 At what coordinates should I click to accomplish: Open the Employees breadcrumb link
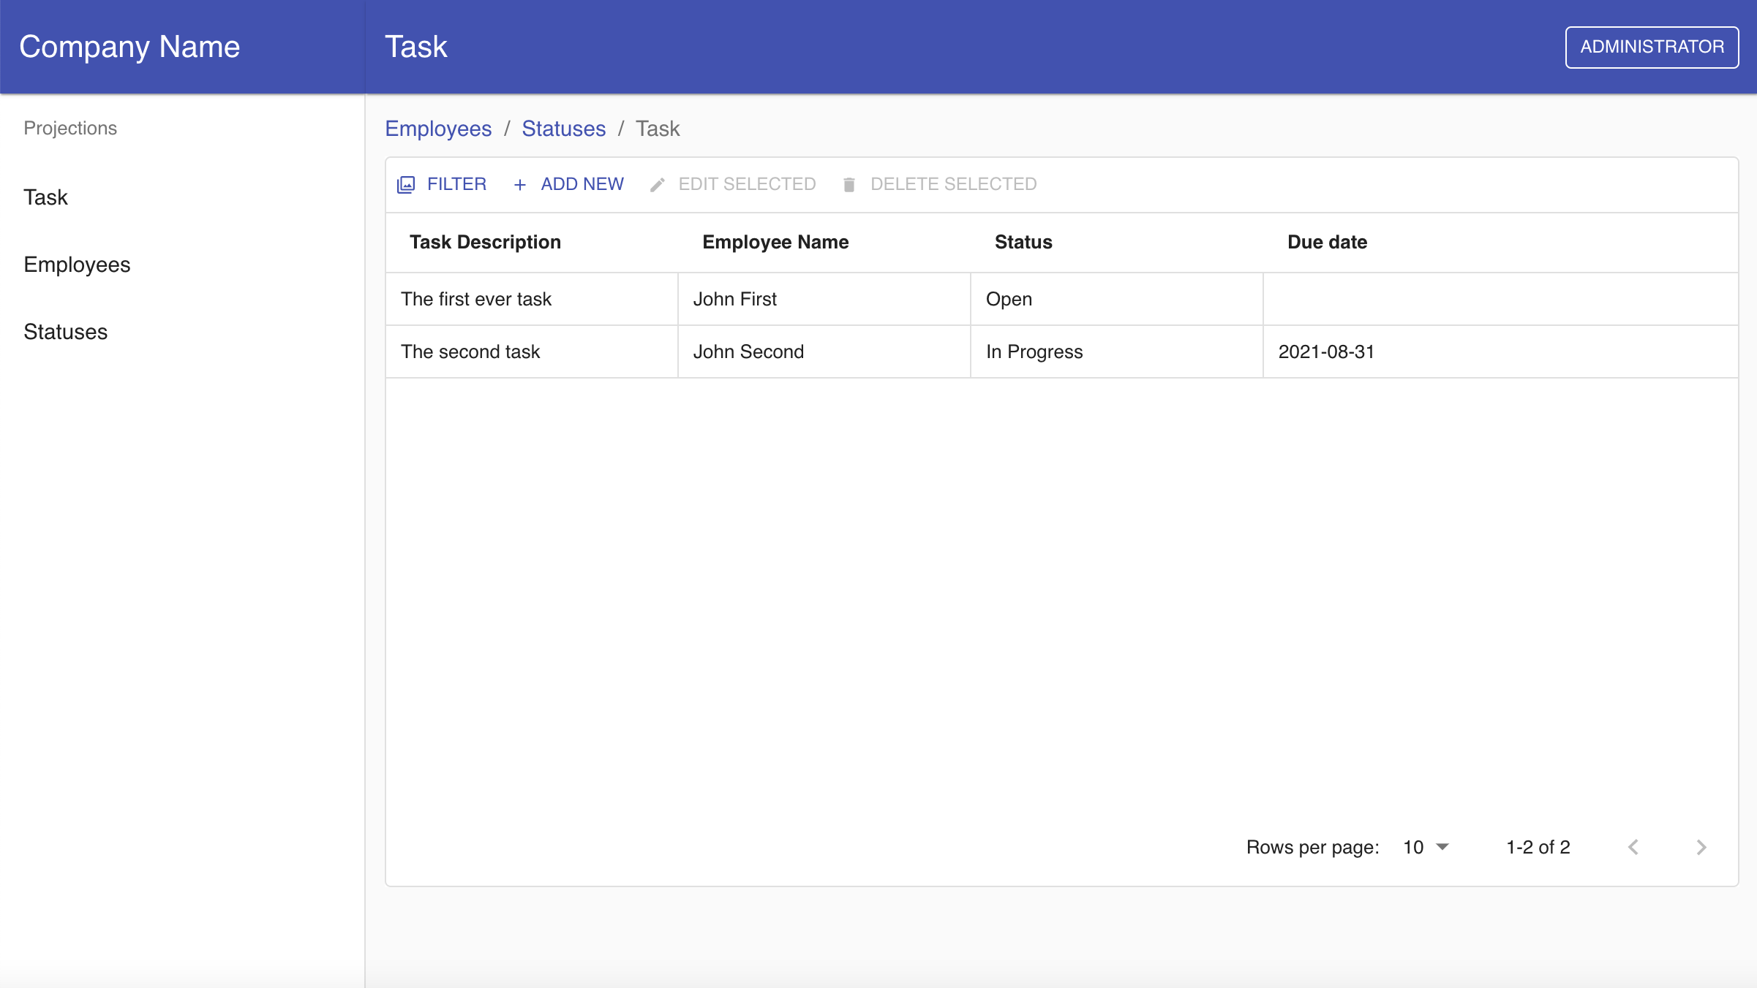click(x=438, y=129)
